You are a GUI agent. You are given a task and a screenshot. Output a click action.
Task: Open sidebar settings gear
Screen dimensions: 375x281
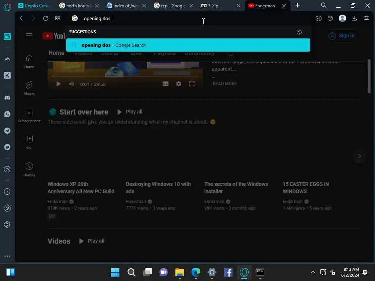[x=7, y=224]
